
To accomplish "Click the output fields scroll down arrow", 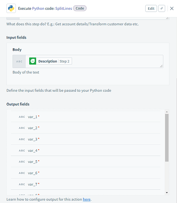I will coord(167,192).
